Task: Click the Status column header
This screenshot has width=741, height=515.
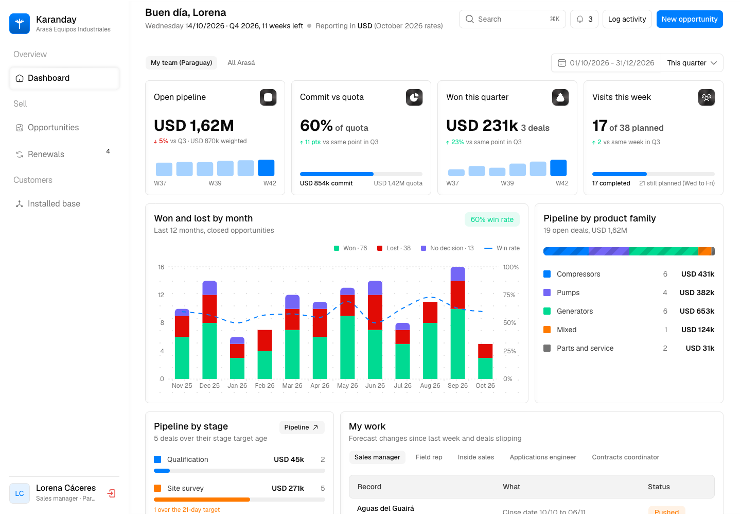Action: pyautogui.click(x=659, y=487)
